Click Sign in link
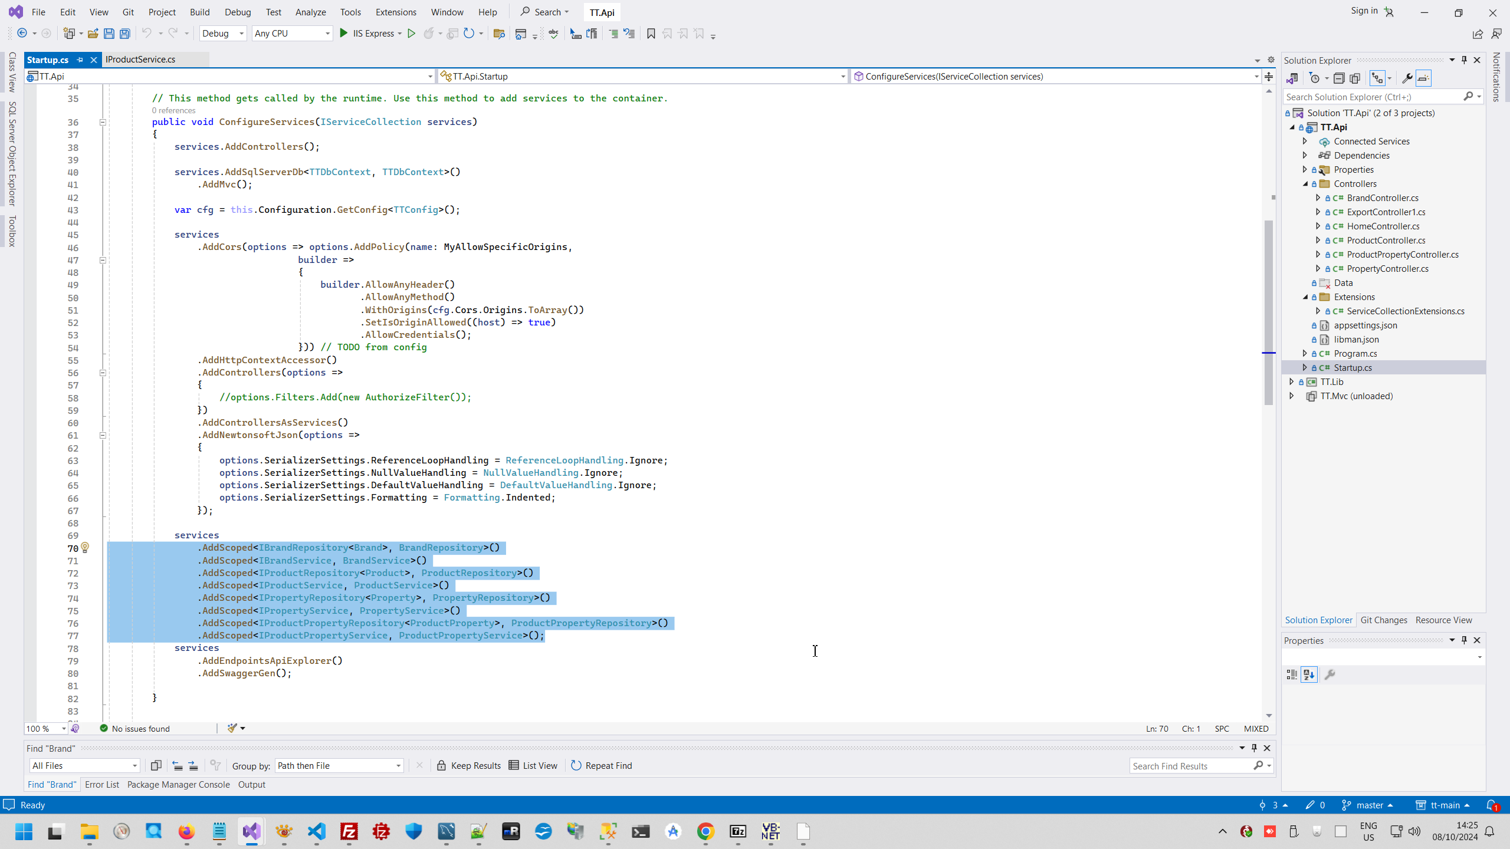Viewport: 1510px width, 849px height. click(x=1364, y=11)
